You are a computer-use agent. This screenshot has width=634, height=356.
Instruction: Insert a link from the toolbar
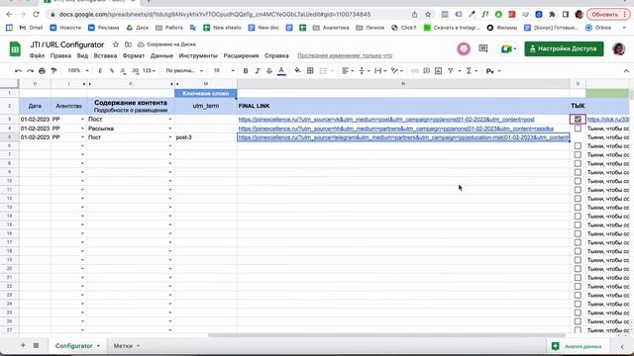[x=414, y=71]
